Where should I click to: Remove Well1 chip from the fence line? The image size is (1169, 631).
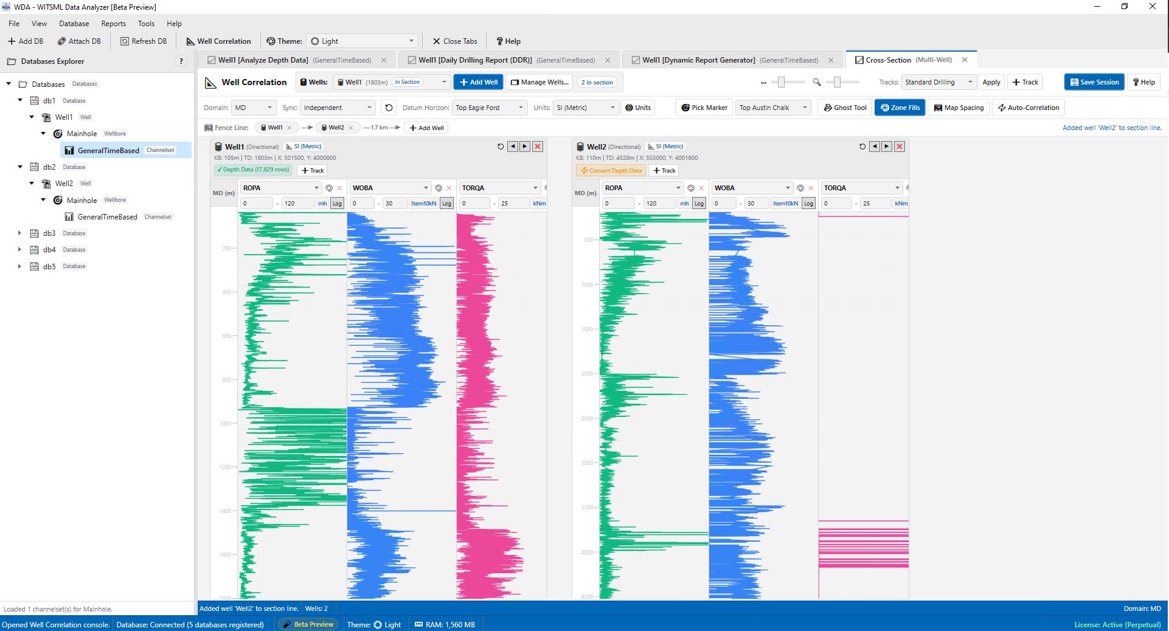(290, 128)
